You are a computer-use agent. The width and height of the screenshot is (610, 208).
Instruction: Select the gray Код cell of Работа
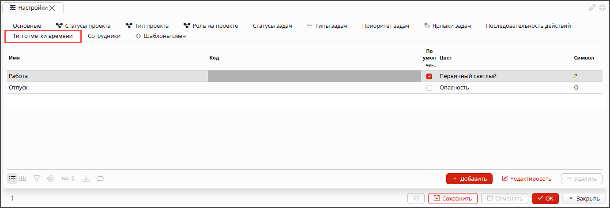point(314,76)
